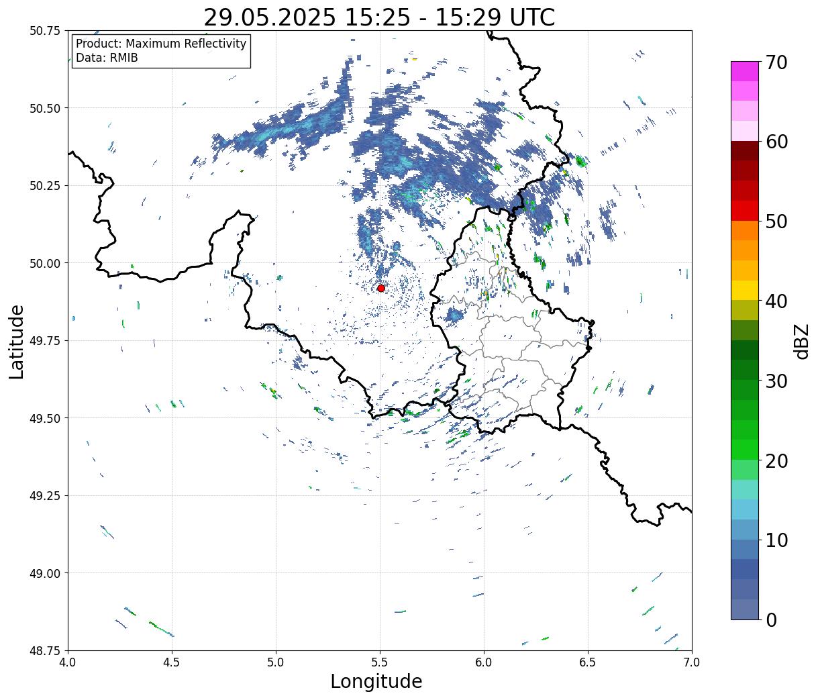Image resolution: width=818 pixels, height=698 pixels.
Task: Click the colorbar tick label 0
Action: [771, 620]
